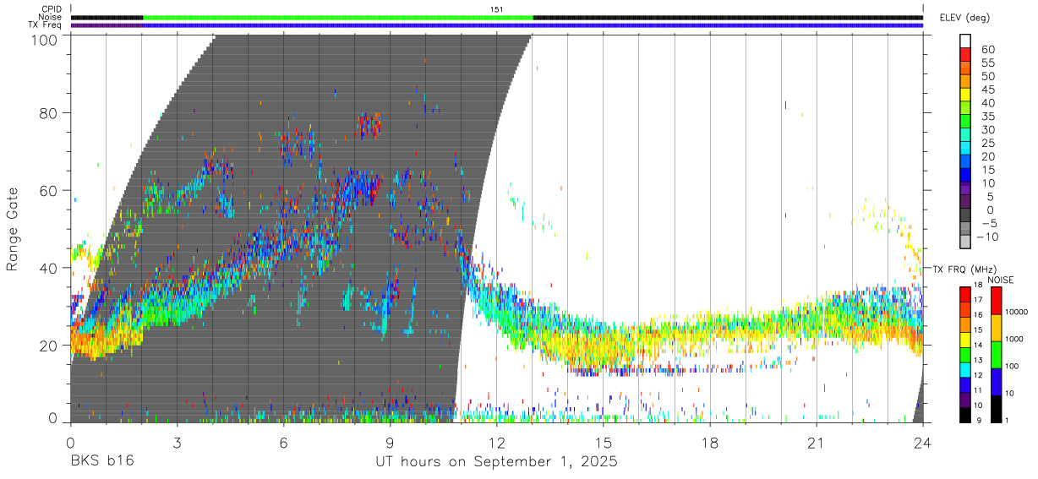The image size is (1038, 479).
Task: Click the red top band of the ELEV colorbar
Action: pyautogui.click(x=965, y=52)
